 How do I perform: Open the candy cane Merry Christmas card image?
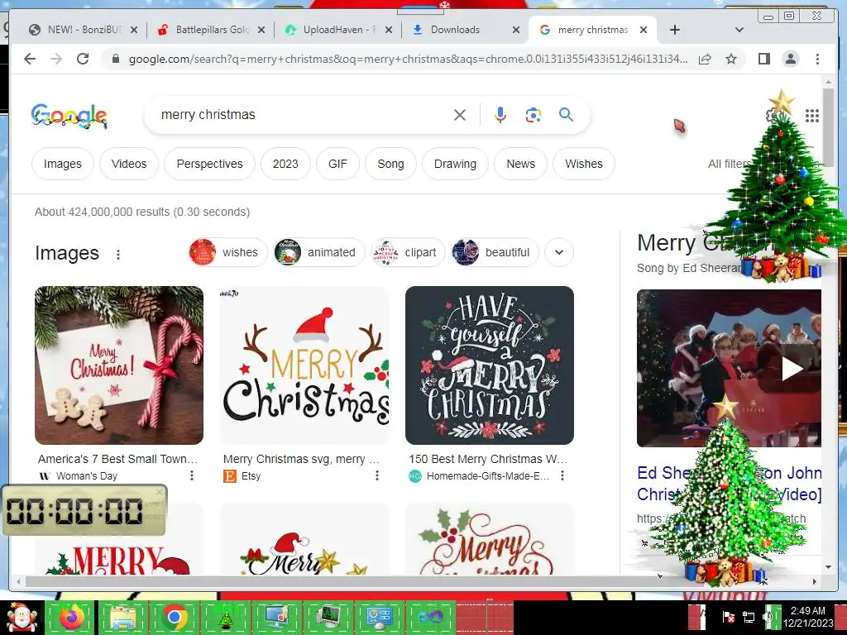[x=119, y=365]
